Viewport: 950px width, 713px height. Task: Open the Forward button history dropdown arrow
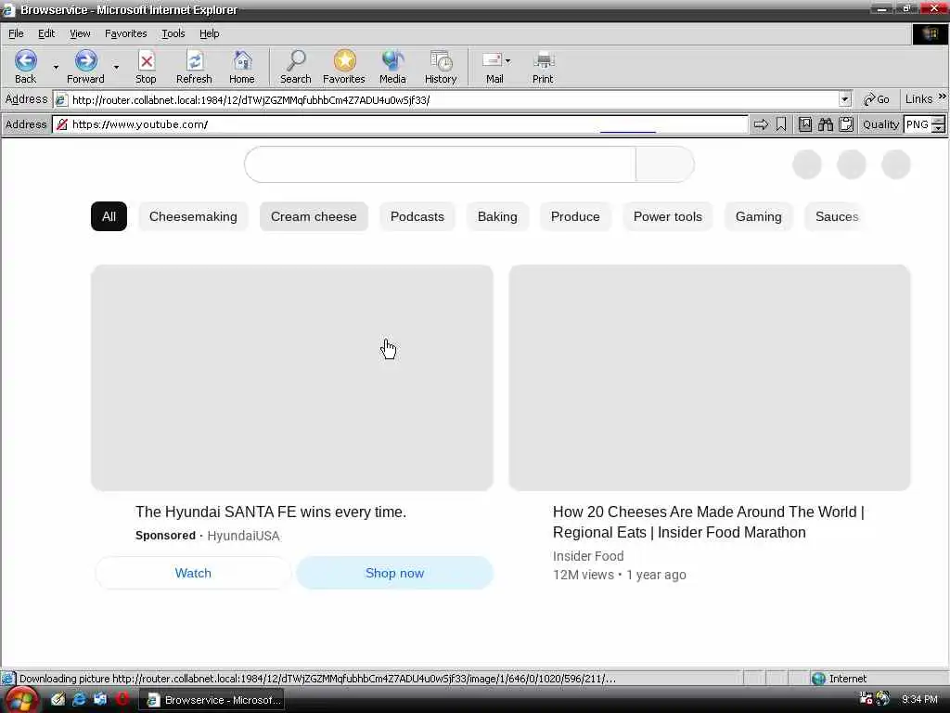pyautogui.click(x=116, y=67)
